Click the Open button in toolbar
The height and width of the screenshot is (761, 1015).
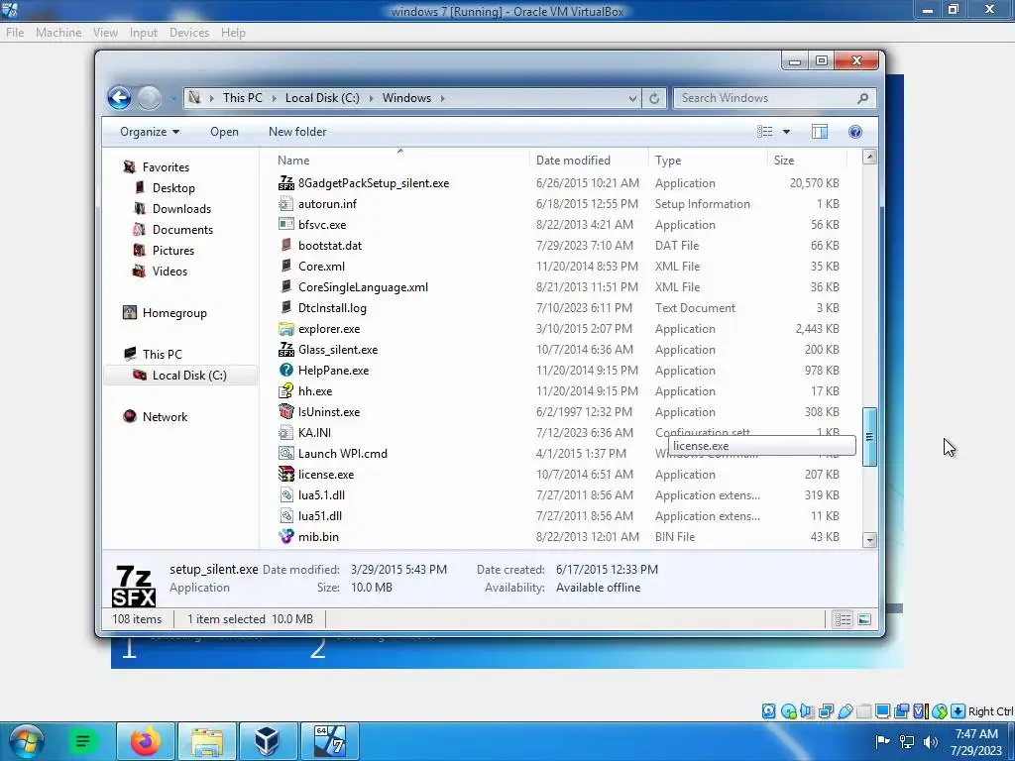click(224, 132)
